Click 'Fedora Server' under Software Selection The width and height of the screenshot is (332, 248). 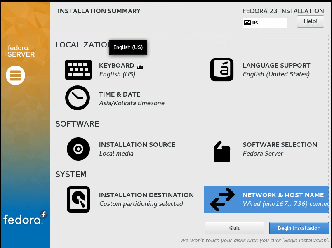[x=263, y=154]
